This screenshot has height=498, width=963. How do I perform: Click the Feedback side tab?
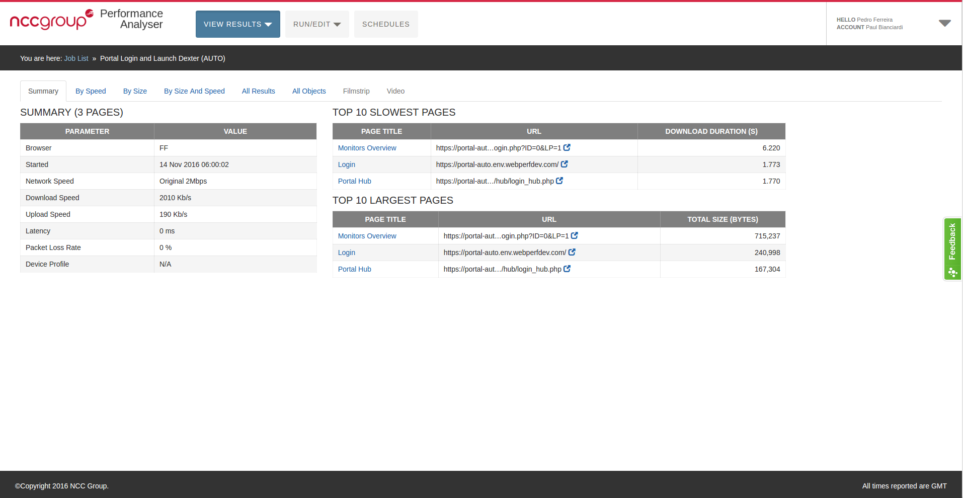[x=952, y=249]
